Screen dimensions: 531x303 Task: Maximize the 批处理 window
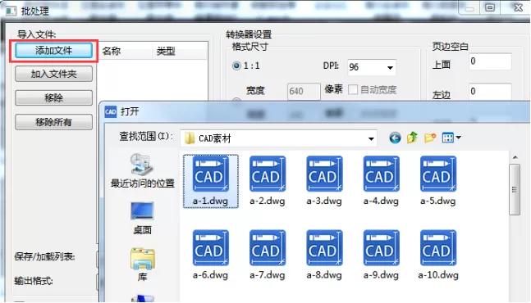(x=490, y=7)
